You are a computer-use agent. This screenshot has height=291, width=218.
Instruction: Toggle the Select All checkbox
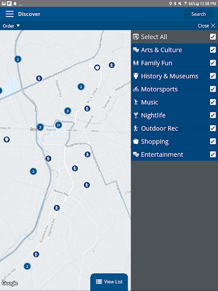(x=213, y=36)
